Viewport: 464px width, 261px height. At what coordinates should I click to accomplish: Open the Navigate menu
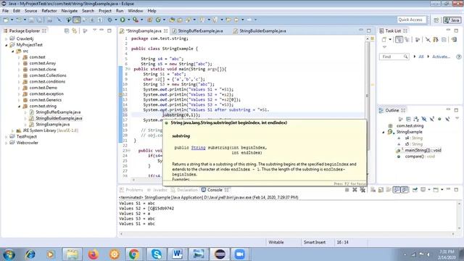tap(70, 11)
